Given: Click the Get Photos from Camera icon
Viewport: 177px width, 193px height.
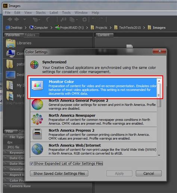Looking at the screenshot, I should click(63, 19).
